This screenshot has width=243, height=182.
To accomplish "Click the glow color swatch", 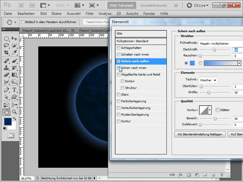I will (192, 63).
